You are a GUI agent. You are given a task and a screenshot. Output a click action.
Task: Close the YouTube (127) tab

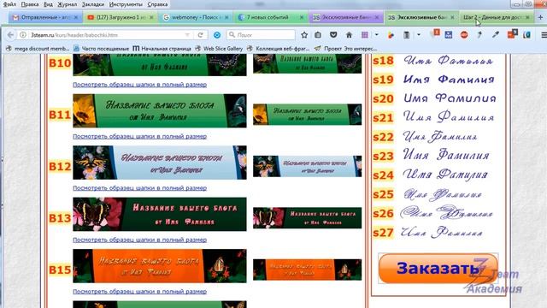(151, 17)
